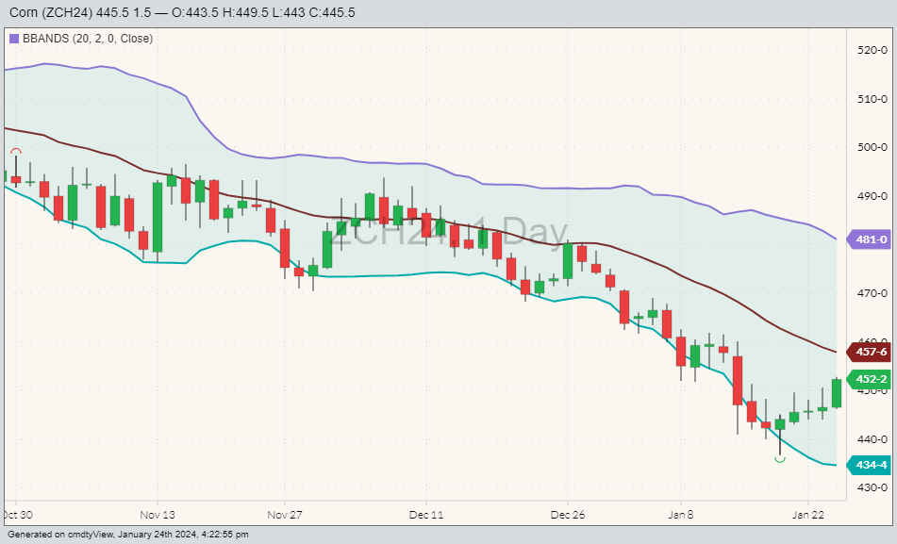Click the 430-0 price axis label
This screenshot has width=897, height=544.
point(872,487)
